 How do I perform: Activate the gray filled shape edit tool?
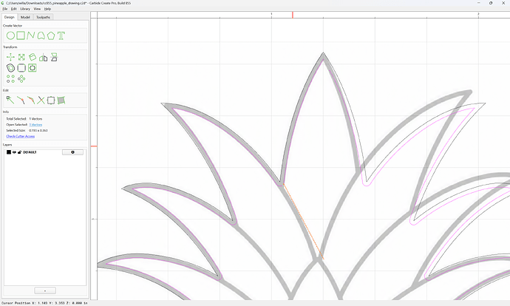[61, 101]
